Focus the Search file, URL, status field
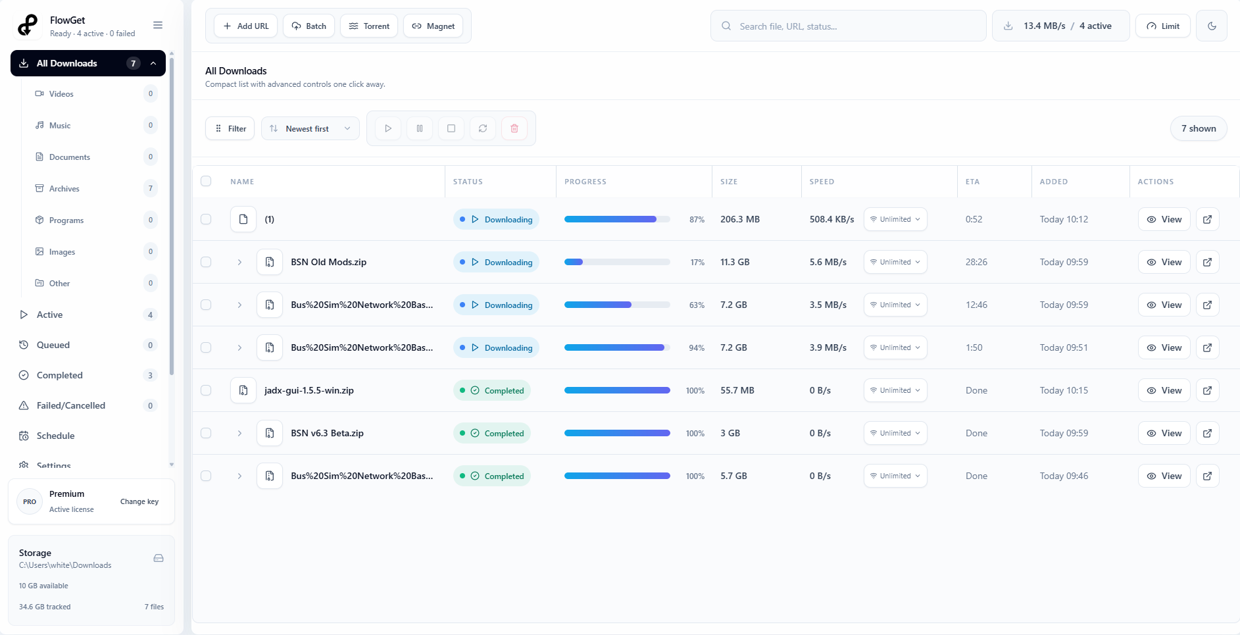This screenshot has height=635, width=1240. pyautogui.click(x=849, y=26)
